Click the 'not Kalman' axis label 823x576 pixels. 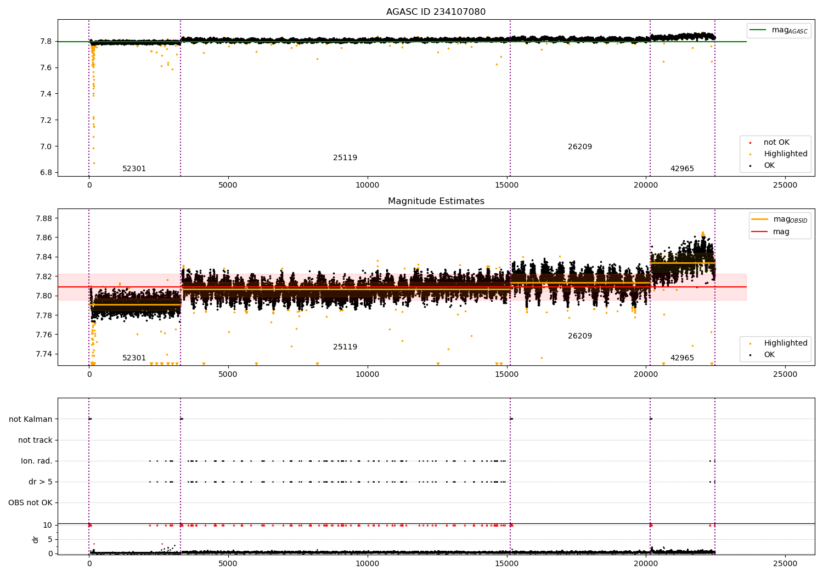point(31,420)
